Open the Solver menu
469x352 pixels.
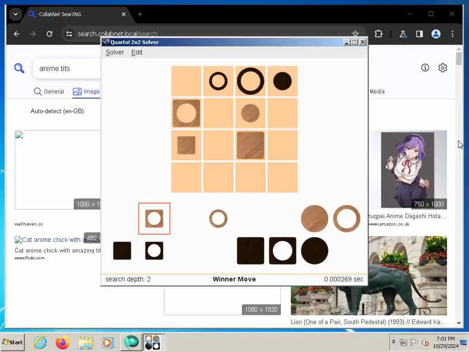[115, 52]
